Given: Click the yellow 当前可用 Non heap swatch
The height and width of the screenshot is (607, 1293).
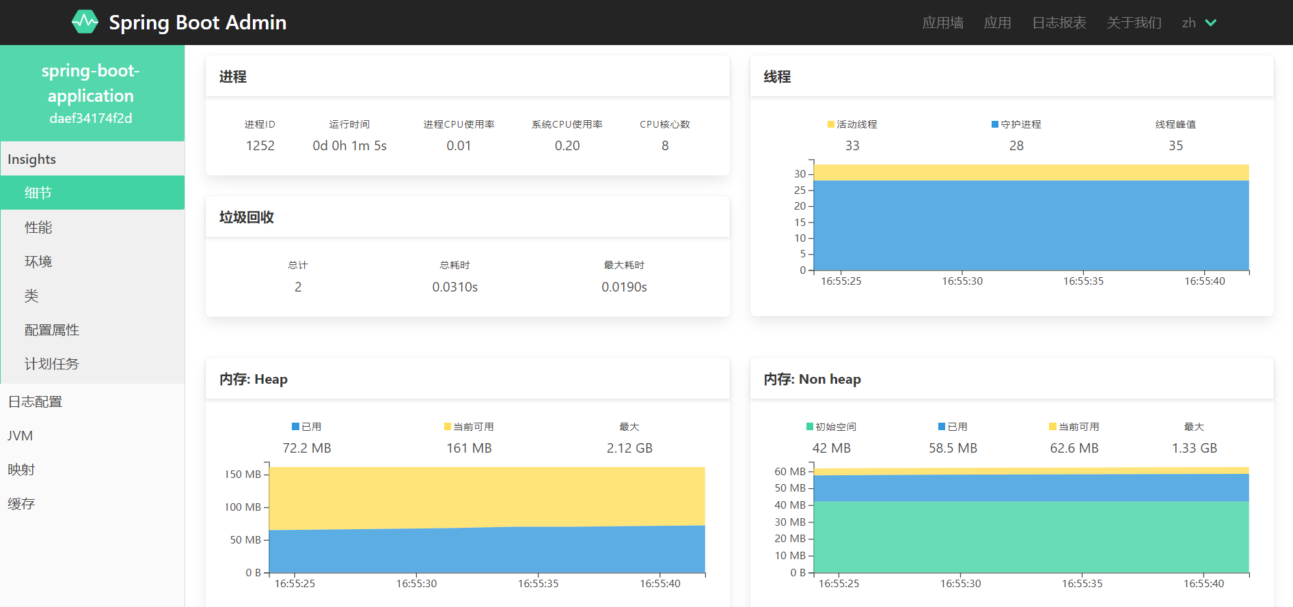Looking at the screenshot, I should click(1052, 427).
